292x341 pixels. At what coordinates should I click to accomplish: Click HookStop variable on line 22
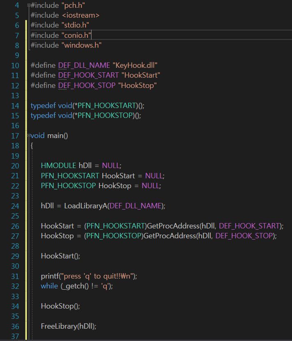pos(115,186)
